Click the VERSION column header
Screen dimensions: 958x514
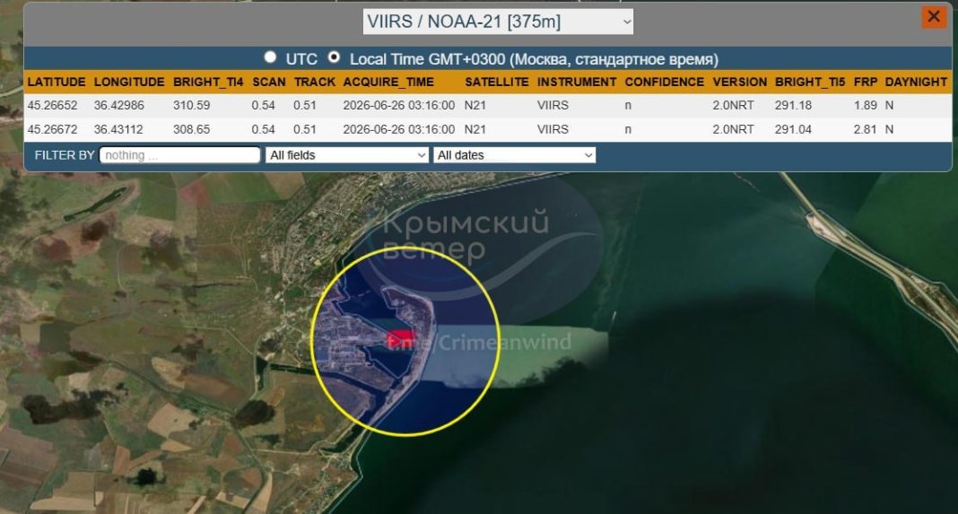click(739, 82)
